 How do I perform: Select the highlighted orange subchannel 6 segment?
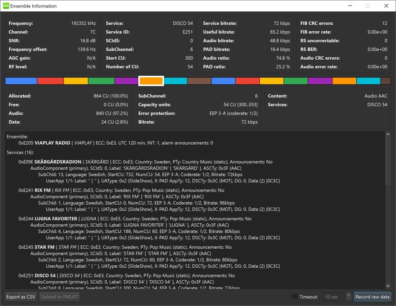tap(151, 81)
